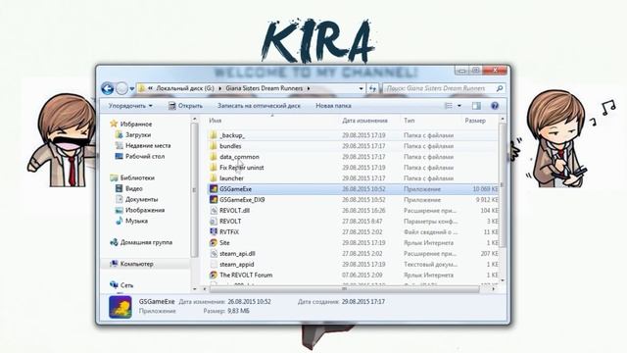This screenshot has height=353, width=627.
Task: Click the Папка с файлами type of launcher
Action: point(428,178)
